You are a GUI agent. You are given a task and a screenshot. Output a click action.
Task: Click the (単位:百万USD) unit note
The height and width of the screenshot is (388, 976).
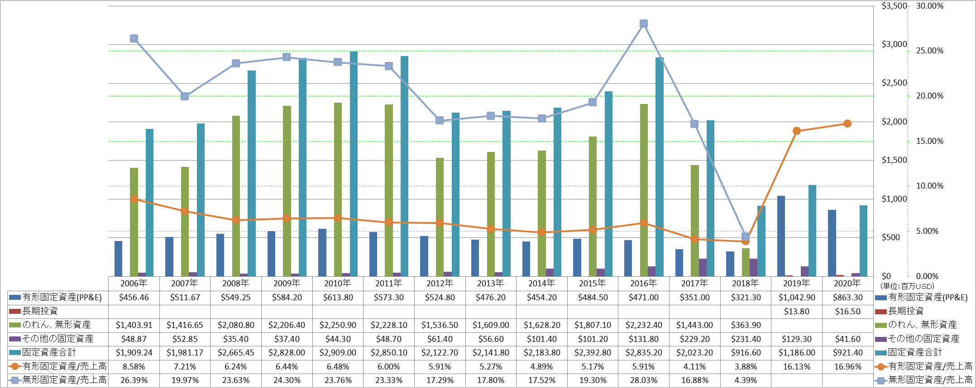coord(907,286)
